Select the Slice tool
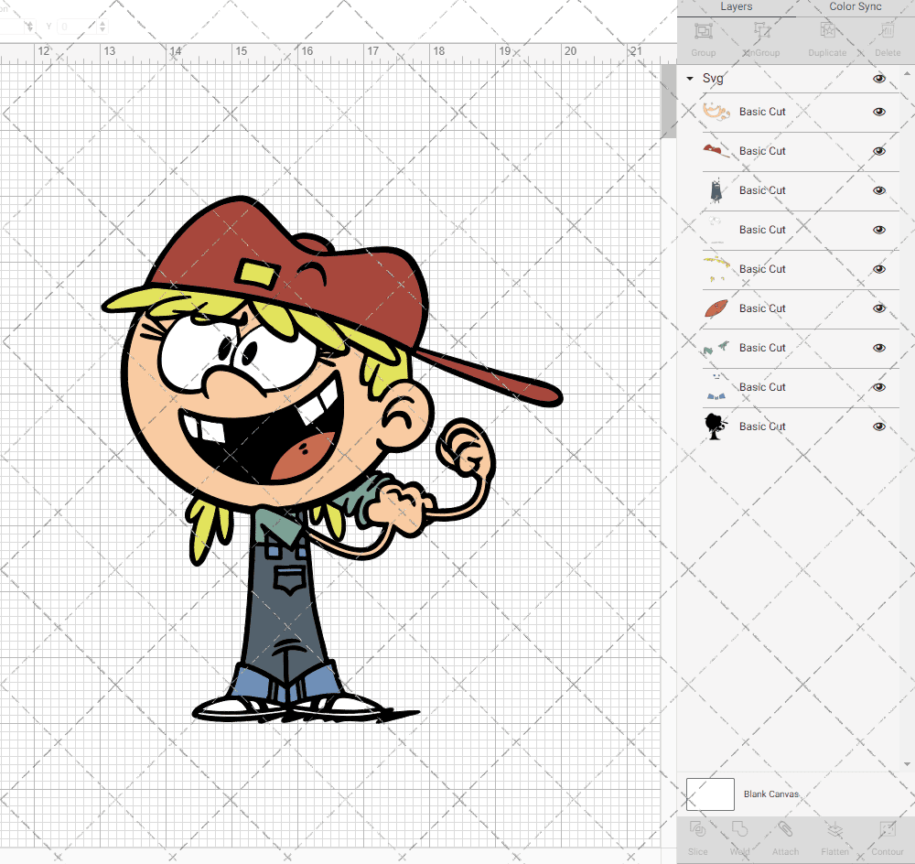This screenshot has height=864, width=915. coord(697,829)
